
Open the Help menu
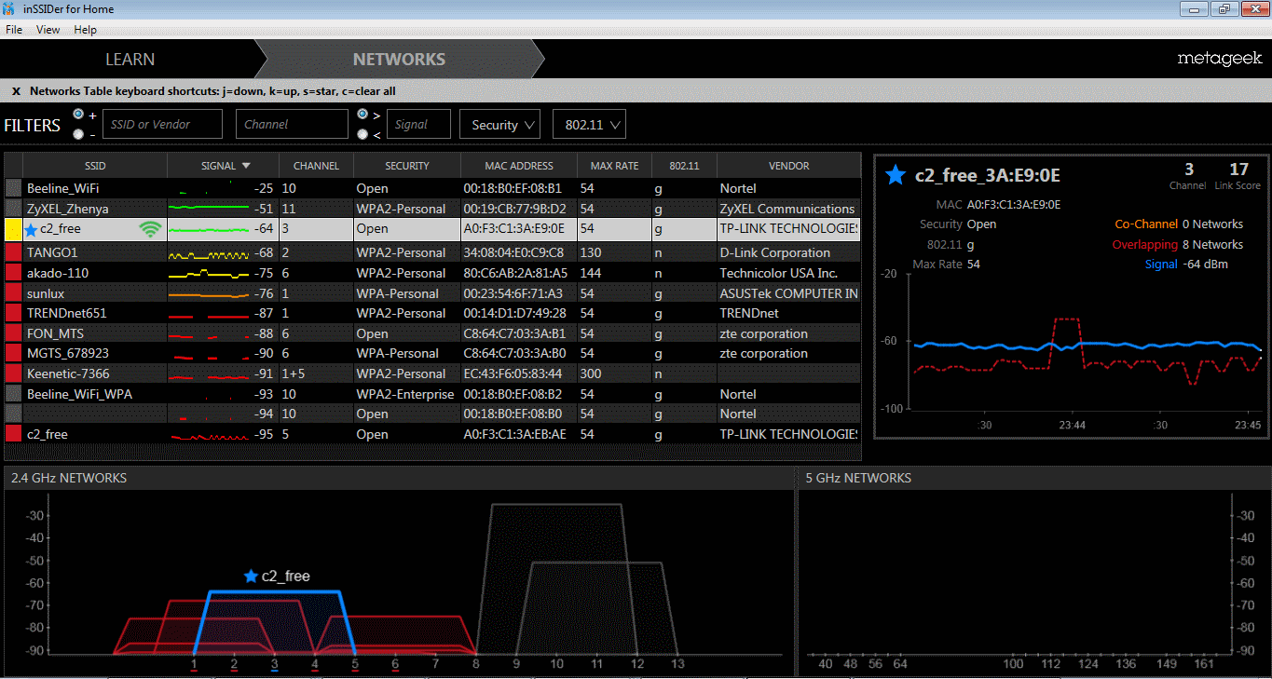point(86,30)
